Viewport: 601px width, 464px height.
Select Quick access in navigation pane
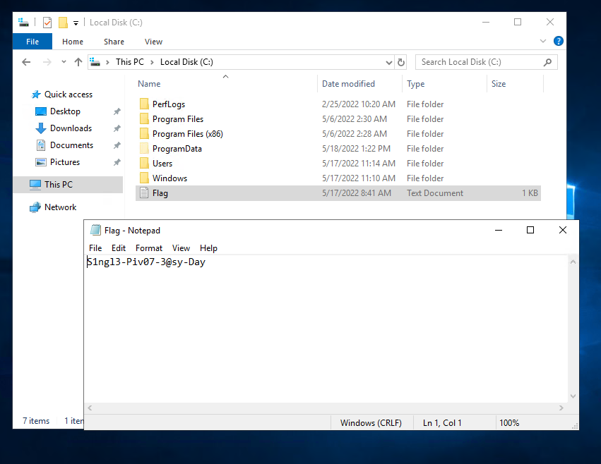pos(69,94)
